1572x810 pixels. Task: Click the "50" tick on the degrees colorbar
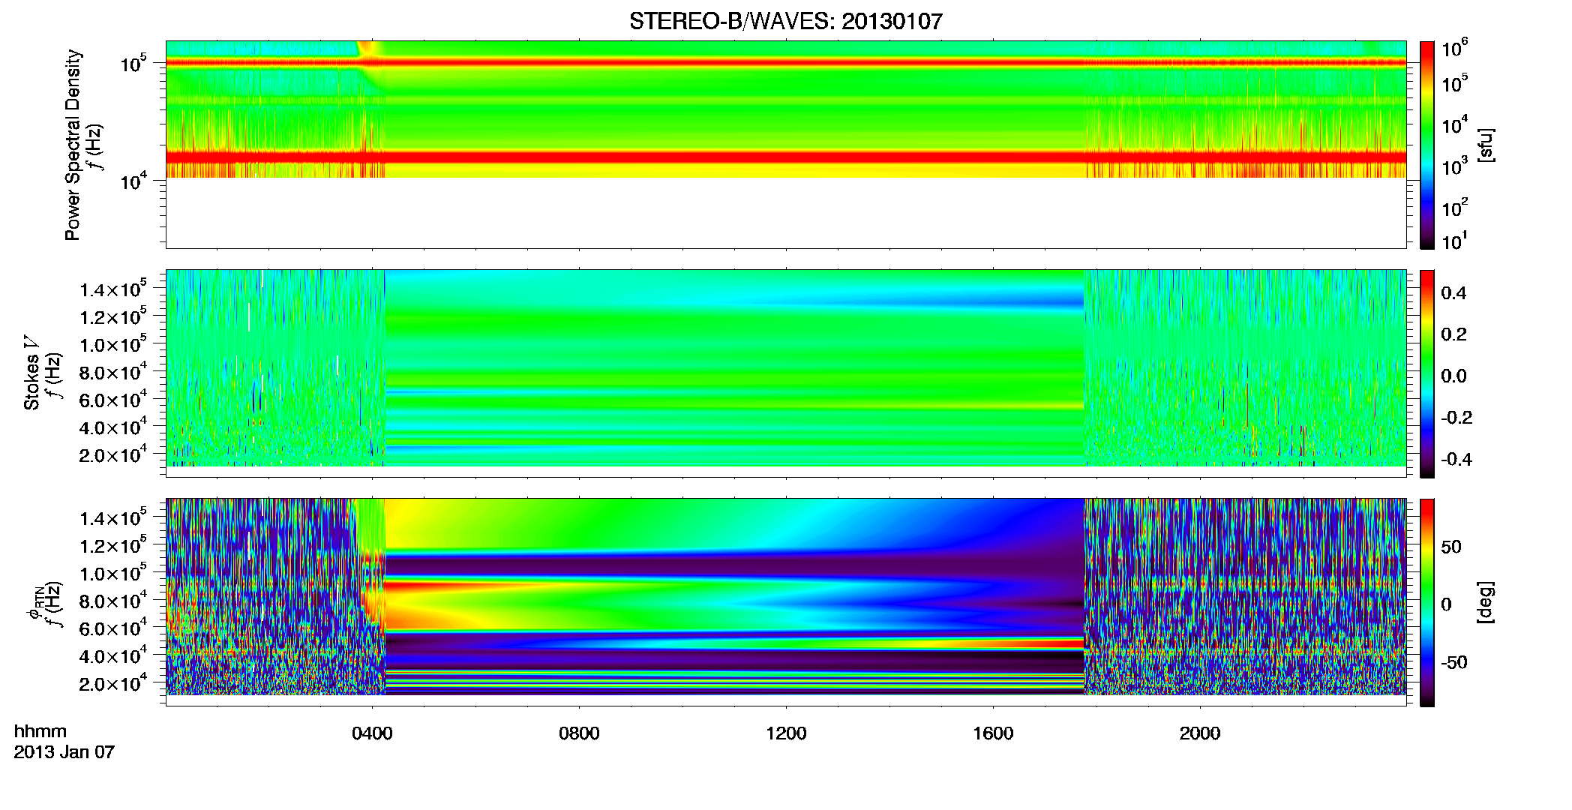(x=1451, y=547)
